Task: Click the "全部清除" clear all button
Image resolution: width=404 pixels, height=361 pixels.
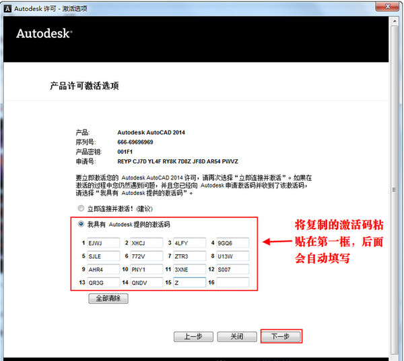Action: point(108,298)
